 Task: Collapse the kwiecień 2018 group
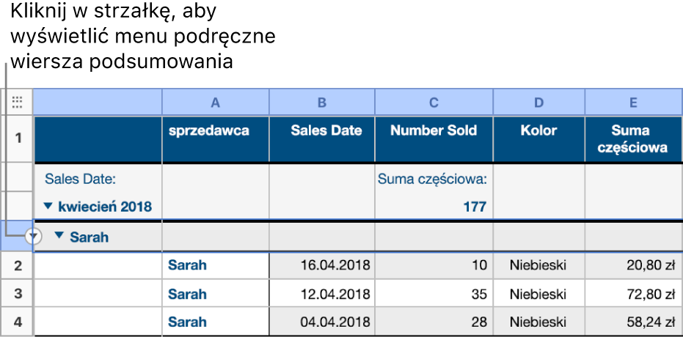click(x=48, y=205)
